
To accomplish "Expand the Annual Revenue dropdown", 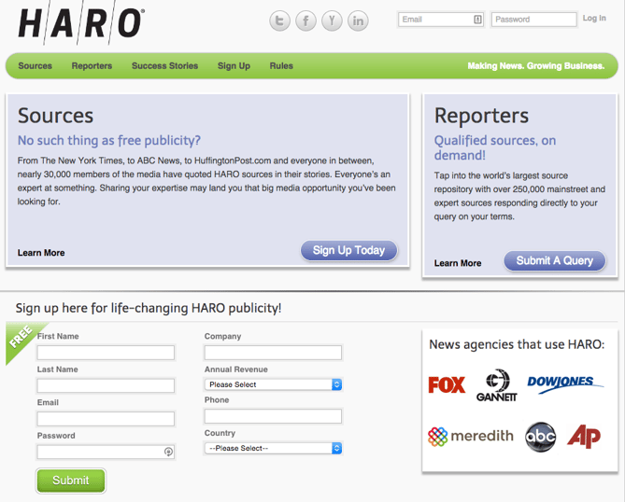I will [x=273, y=384].
